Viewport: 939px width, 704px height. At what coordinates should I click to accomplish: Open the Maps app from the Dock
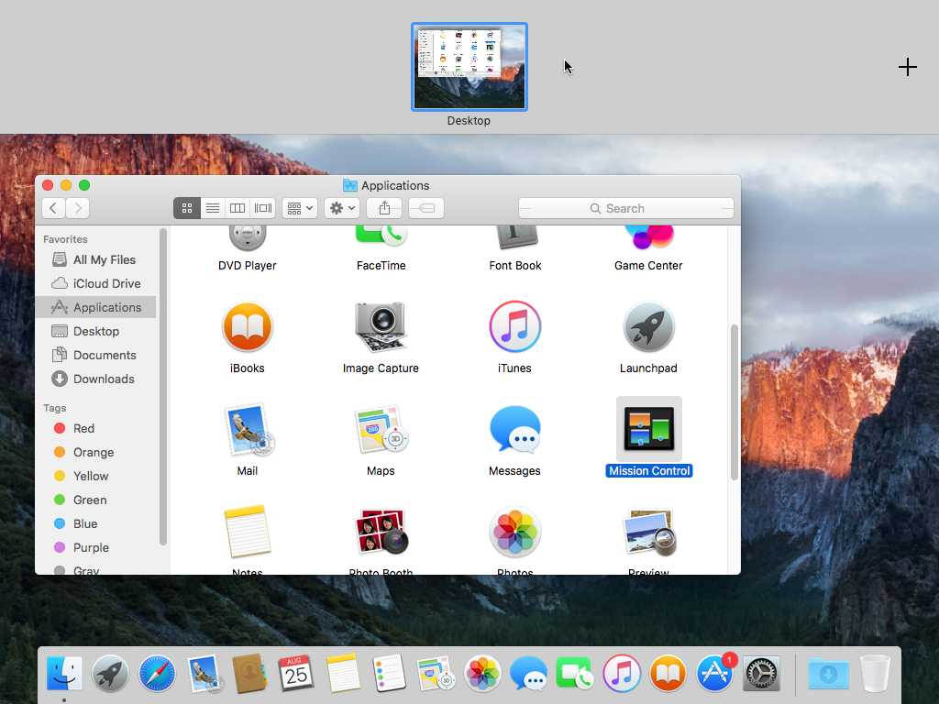436,673
